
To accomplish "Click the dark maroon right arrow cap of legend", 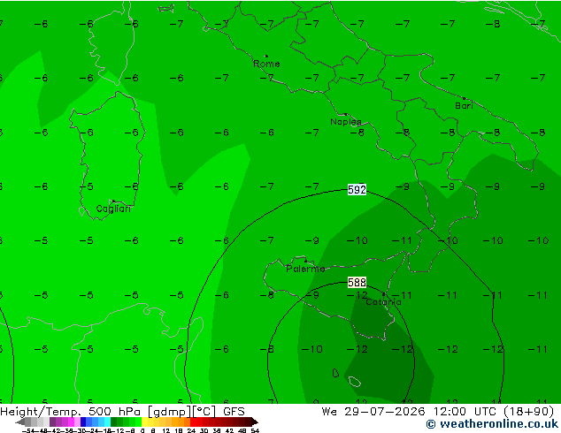I will tap(255, 422).
